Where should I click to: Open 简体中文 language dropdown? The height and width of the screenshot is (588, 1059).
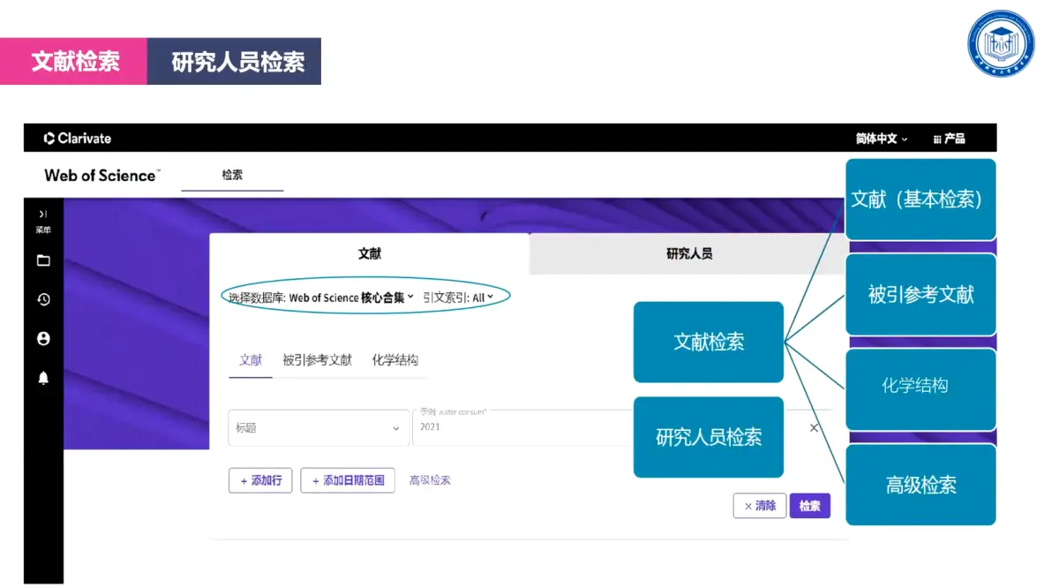tap(881, 139)
